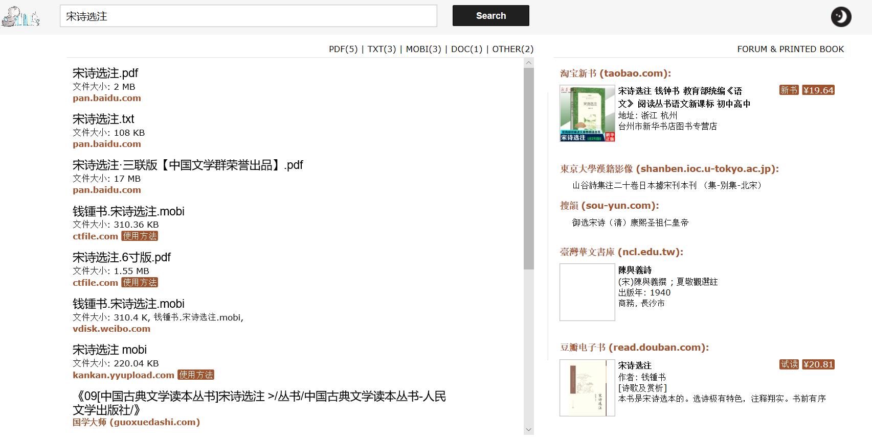872x443 pixels.
Task: Click Taobao 宋诗选注 book cover thumbnail
Action: [x=587, y=113]
